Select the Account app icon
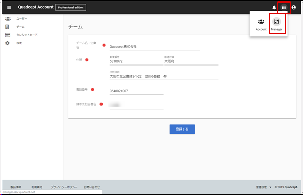The height and width of the screenshot is (195, 303). click(261, 21)
